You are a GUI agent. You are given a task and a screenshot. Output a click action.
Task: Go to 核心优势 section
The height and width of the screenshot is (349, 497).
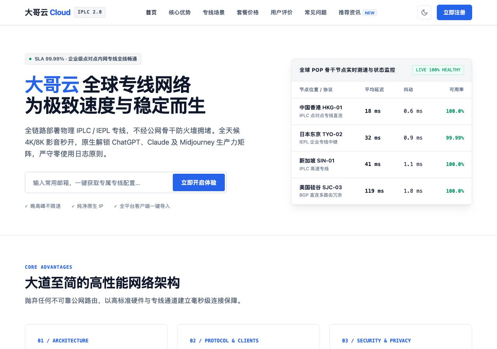click(180, 12)
